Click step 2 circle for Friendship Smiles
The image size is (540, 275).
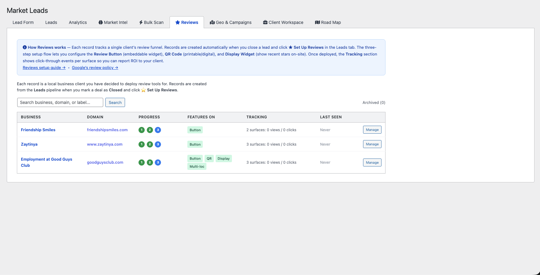tap(150, 130)
